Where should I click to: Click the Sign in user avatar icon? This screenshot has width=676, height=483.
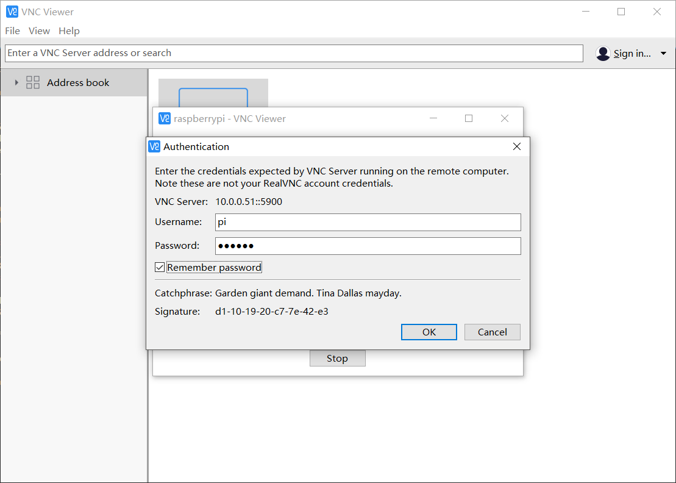pos(603,54)
